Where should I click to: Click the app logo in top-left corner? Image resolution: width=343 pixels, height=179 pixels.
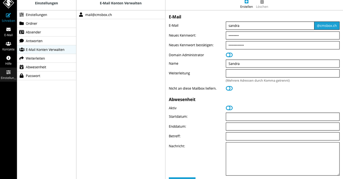click(8, 4)
